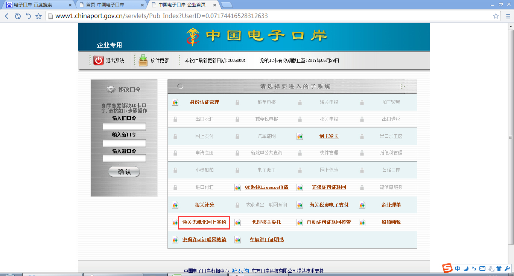Click the icon beside 通关无纸化网上签约
514x276 pixels.
(175, 222)
